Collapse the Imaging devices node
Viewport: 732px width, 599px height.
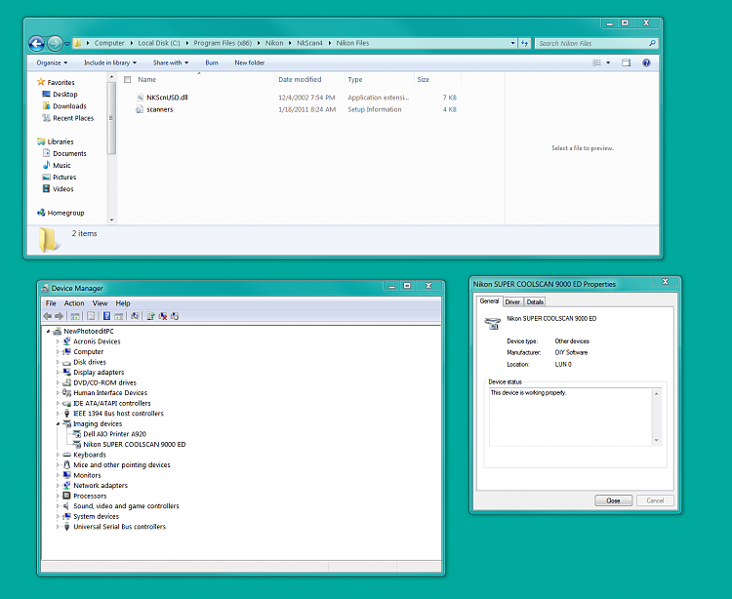[58, 423]
